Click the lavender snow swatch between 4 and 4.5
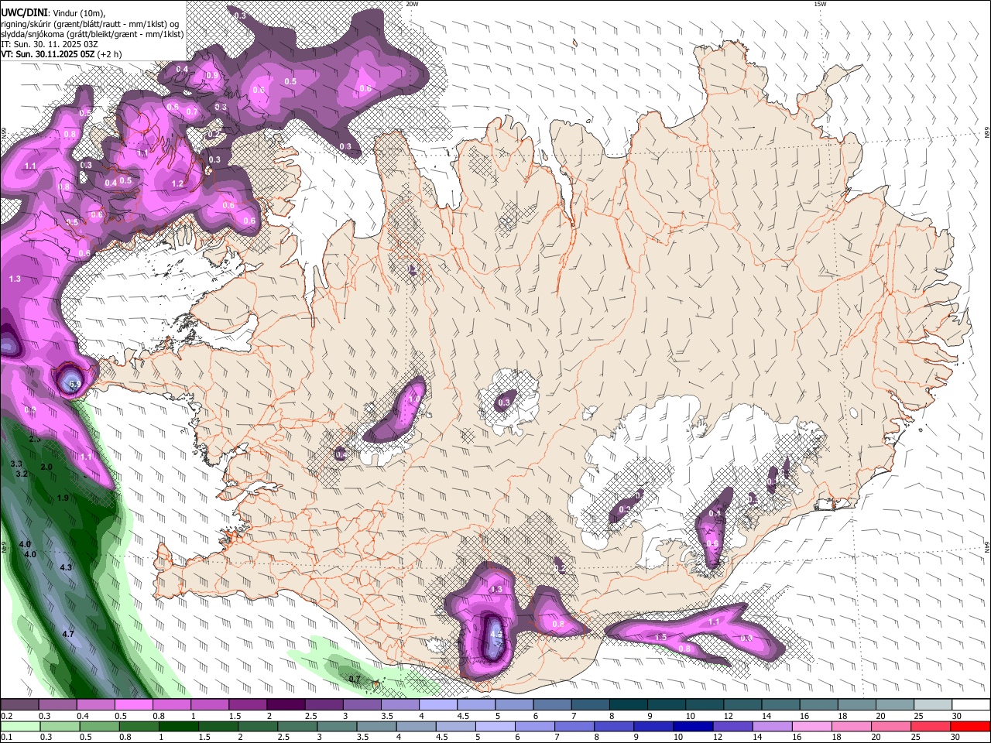 pyautogui.click(x=437, y=704)
